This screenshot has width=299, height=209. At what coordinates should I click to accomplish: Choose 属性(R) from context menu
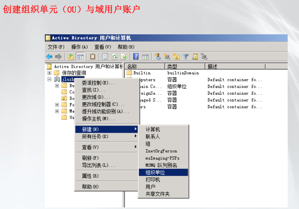tap(107, 176)
